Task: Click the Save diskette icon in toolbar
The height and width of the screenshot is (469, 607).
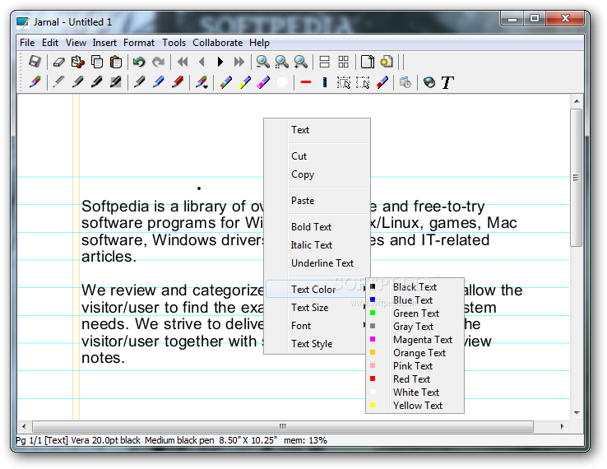Action: pyautogui.click(x=35, y=62)
